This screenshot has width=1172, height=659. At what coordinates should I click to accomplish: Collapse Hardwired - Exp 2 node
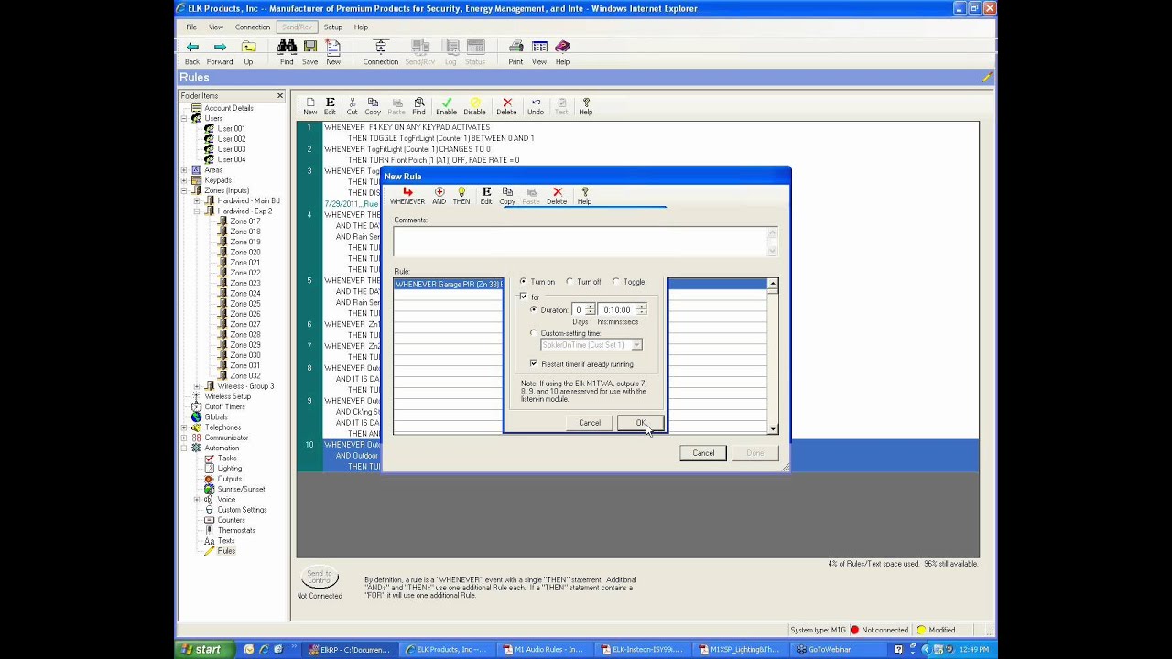coord(196,211)
